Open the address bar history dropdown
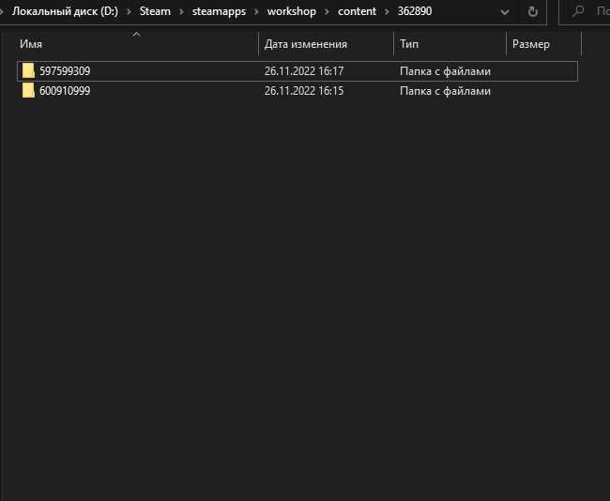This screenshot has width=610, height=501. pos(505,12)
